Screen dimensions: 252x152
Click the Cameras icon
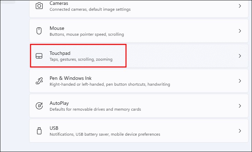pyautogui.click(x=39, y=6)
